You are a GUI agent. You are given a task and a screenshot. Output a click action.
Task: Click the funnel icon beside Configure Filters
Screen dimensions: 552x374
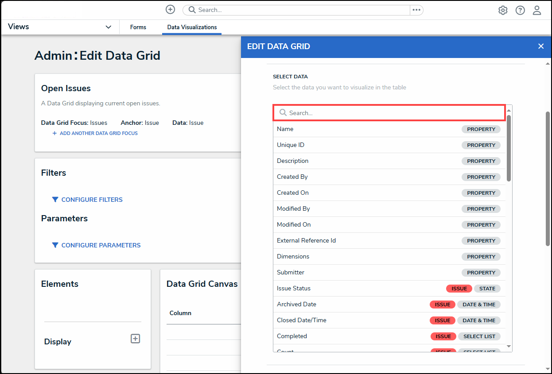click(x=55, y=200)
